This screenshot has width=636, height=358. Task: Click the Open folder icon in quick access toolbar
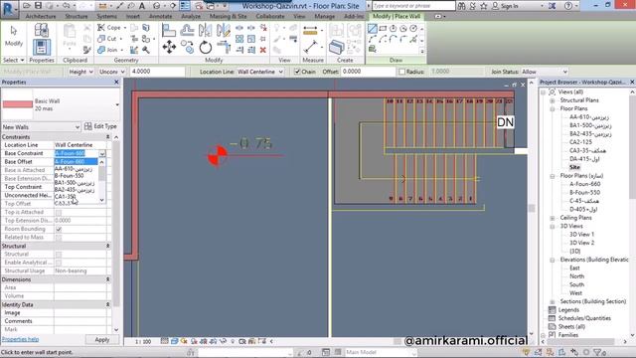point(27,6)
